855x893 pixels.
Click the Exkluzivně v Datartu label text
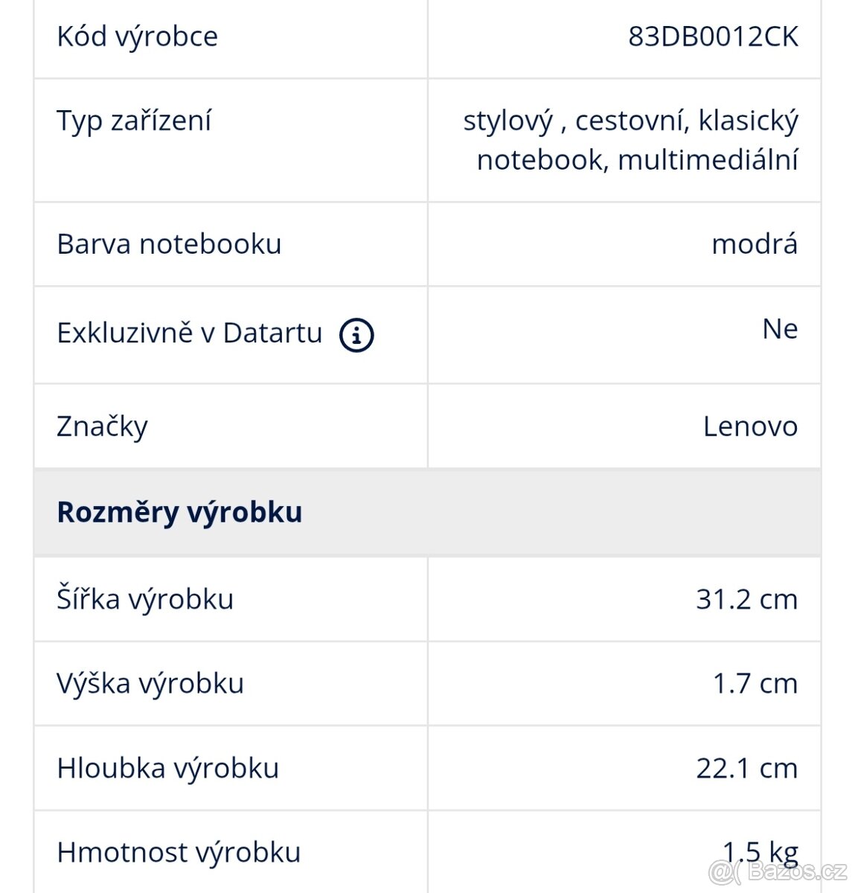(190, 333)
